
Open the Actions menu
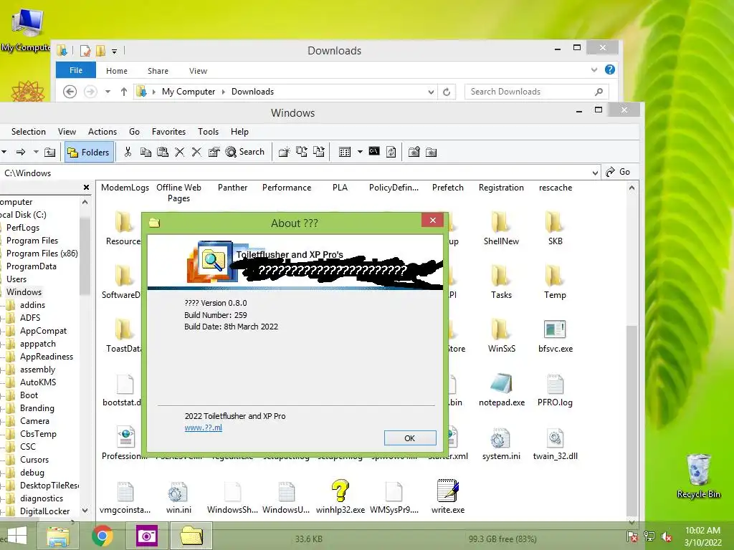point(103,132)
